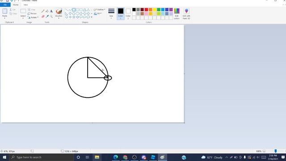The height and width of the screenshot is (161, 286).
Task: Choose the Six-point star shape
Action: pos(77,17)
